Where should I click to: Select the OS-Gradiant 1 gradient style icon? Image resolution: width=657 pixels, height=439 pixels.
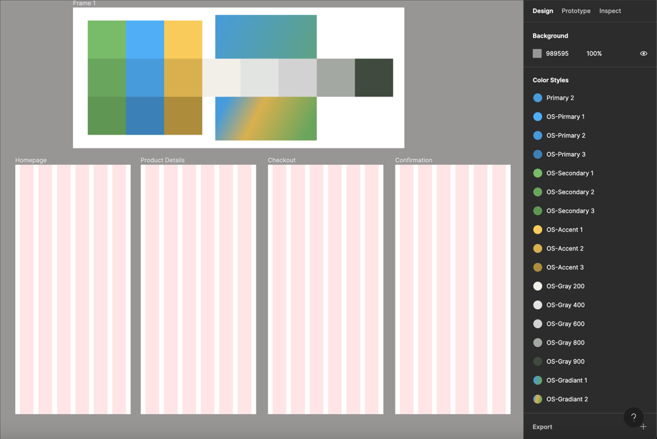click(x=537, y=380)
